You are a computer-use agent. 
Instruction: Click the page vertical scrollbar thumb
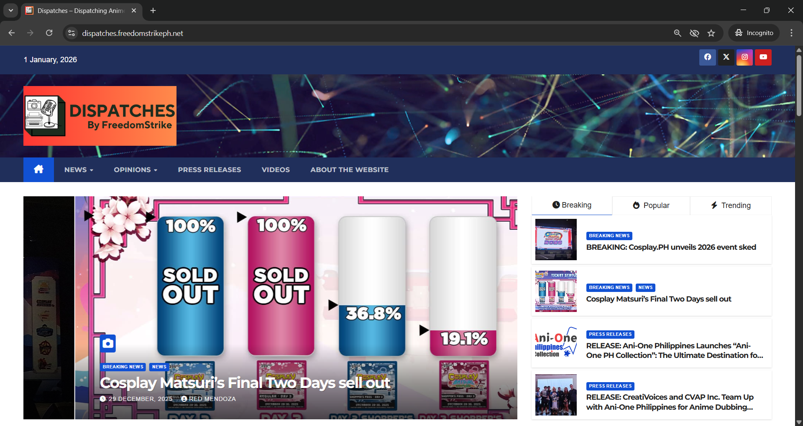click(x=799, y=85)
